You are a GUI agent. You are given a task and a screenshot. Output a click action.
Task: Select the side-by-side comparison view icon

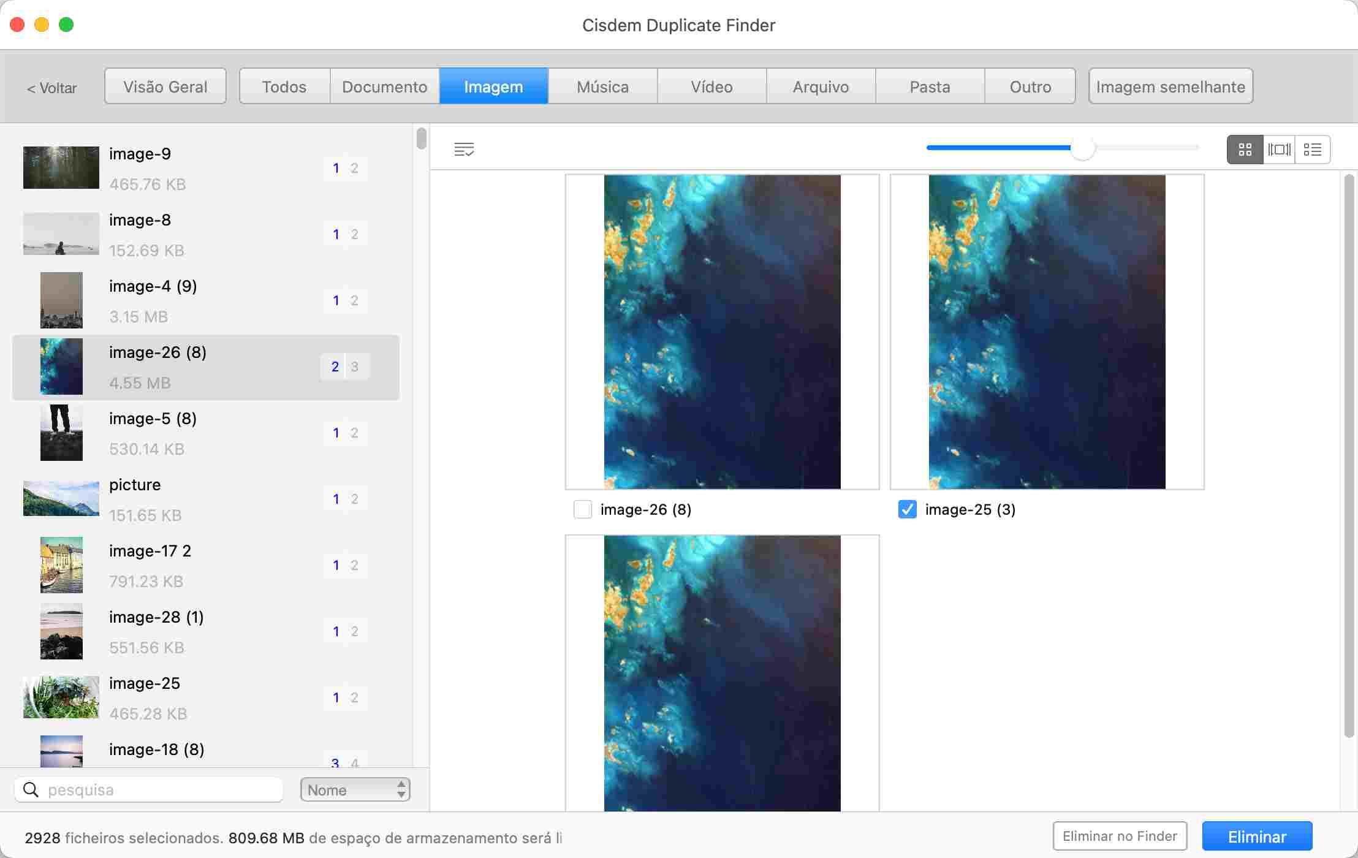click(1279, 149)
